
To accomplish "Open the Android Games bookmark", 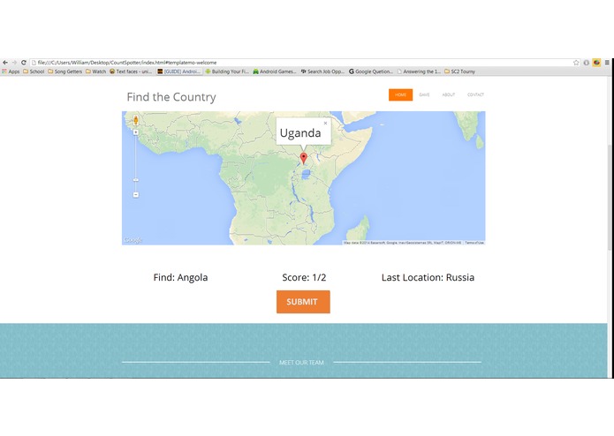I will coord(275,71).
